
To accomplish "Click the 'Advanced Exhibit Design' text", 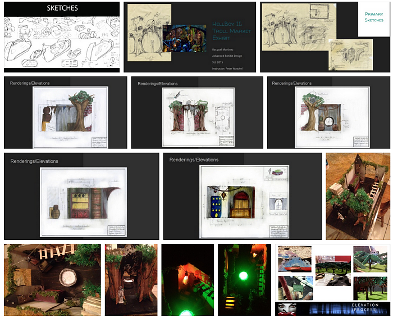I will click(x=227, y=56).
